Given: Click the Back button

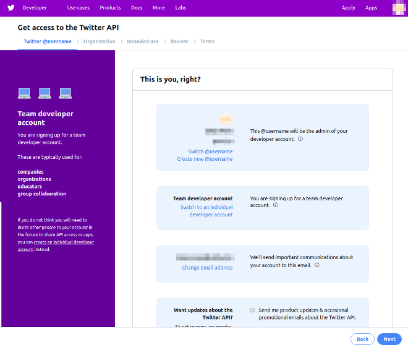Looking at the screenshot, I should (x=362, y=339).
